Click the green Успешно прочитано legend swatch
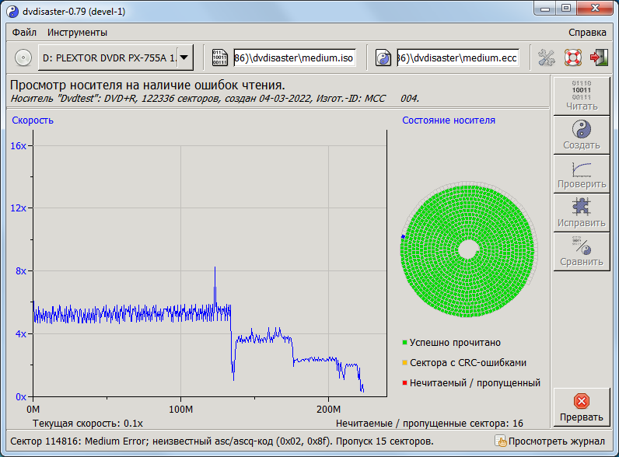This screenshot has height=457, width=619. point(405,343)
